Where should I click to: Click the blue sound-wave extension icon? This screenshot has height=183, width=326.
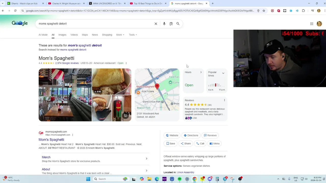[297, 11]
